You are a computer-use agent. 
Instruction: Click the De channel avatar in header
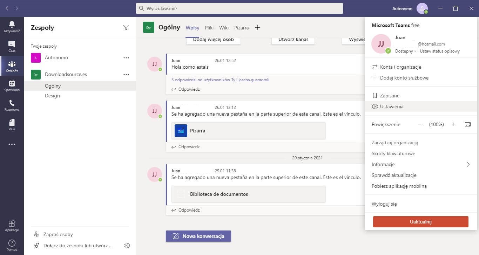tap(149, 27)
